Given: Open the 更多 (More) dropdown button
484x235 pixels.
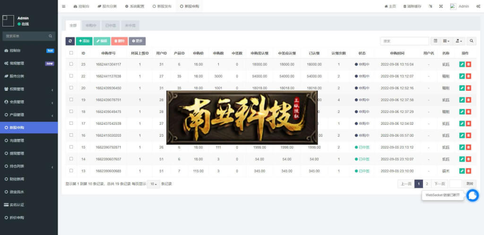Looking at the screenshot, I should pos(137,41).
